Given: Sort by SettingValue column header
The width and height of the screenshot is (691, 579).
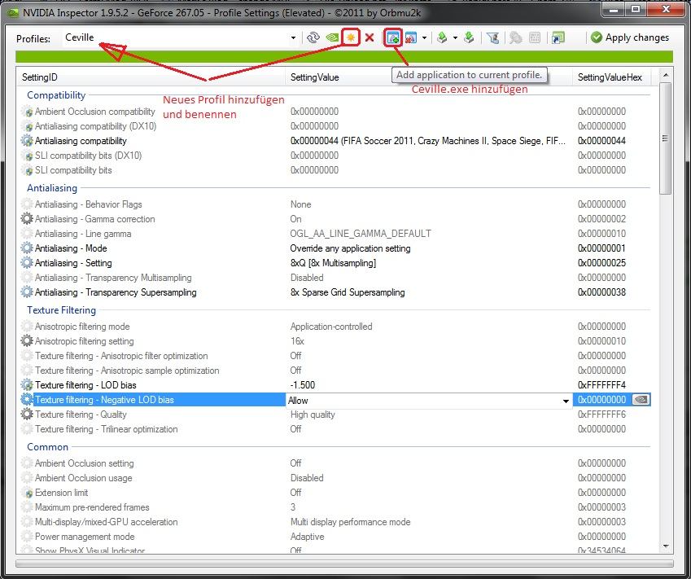Looking at the screenshot, I should coord(429,77).
